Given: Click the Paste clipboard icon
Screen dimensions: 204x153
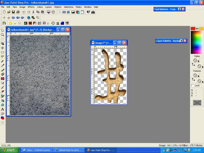Looking at the screenshot, I should [42, 12].
